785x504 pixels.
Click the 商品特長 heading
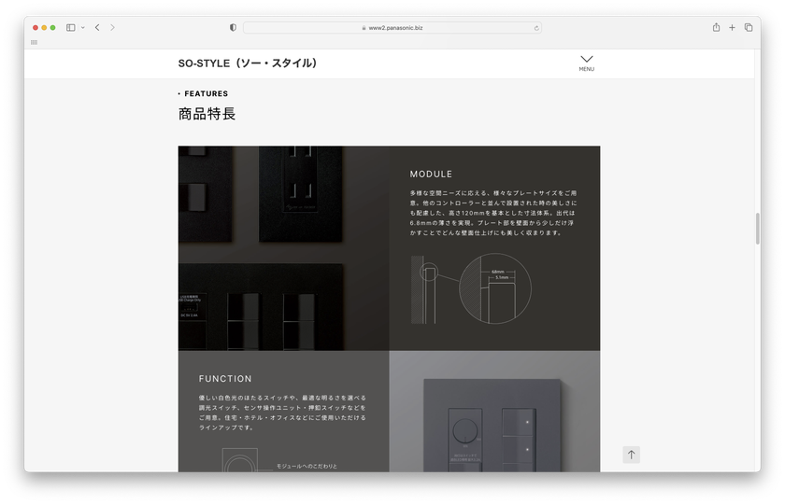point(207,114)
